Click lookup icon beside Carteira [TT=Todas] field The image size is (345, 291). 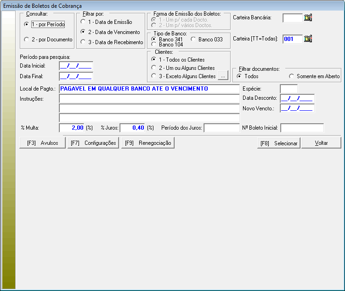[x=308, y=39]
